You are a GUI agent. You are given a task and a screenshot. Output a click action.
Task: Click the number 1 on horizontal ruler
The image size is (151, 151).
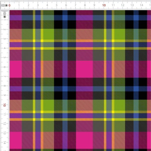19,5
